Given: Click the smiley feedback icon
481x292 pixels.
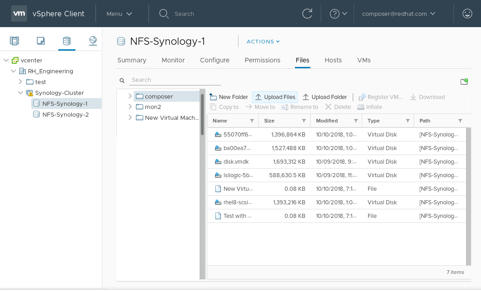Looking at the screenshot, I should [x=467, y=14].
